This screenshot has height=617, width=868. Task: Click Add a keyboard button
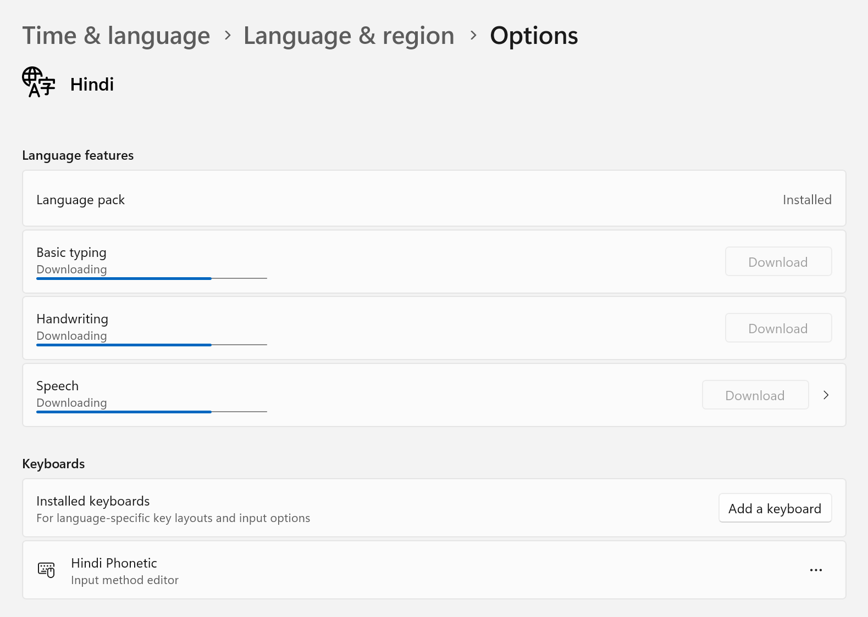coord(775,508)
